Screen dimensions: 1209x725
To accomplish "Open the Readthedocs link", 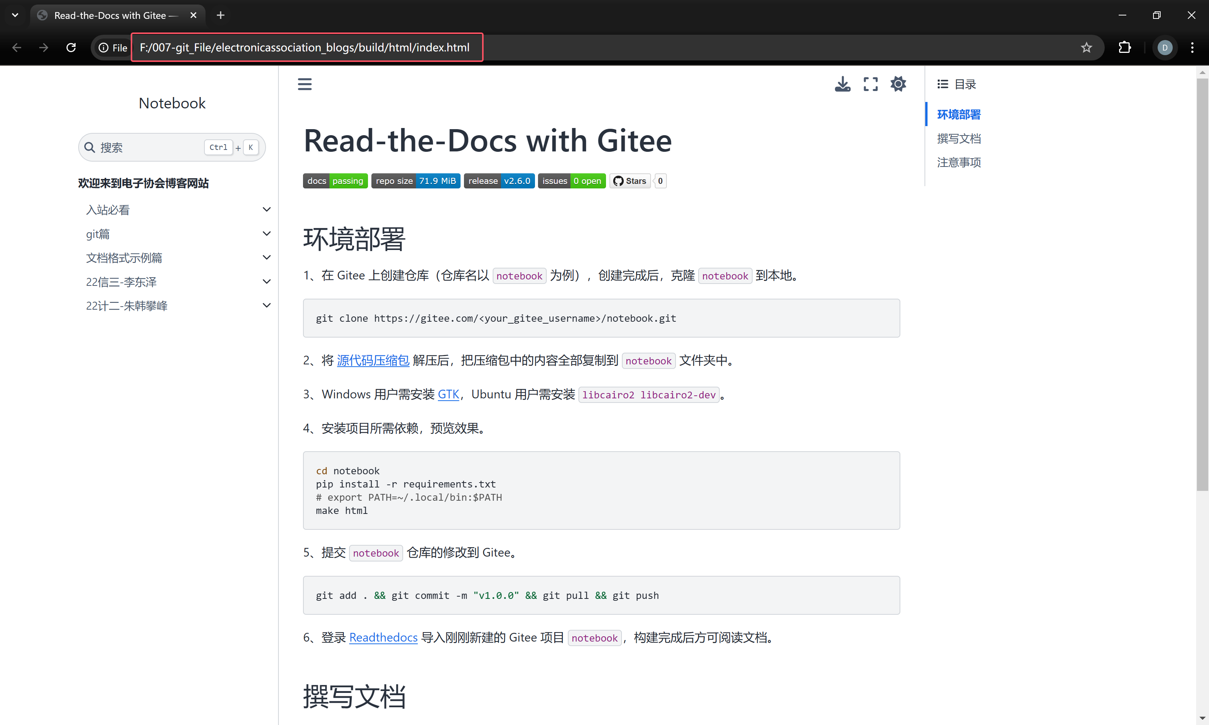I will coord(383,637).
